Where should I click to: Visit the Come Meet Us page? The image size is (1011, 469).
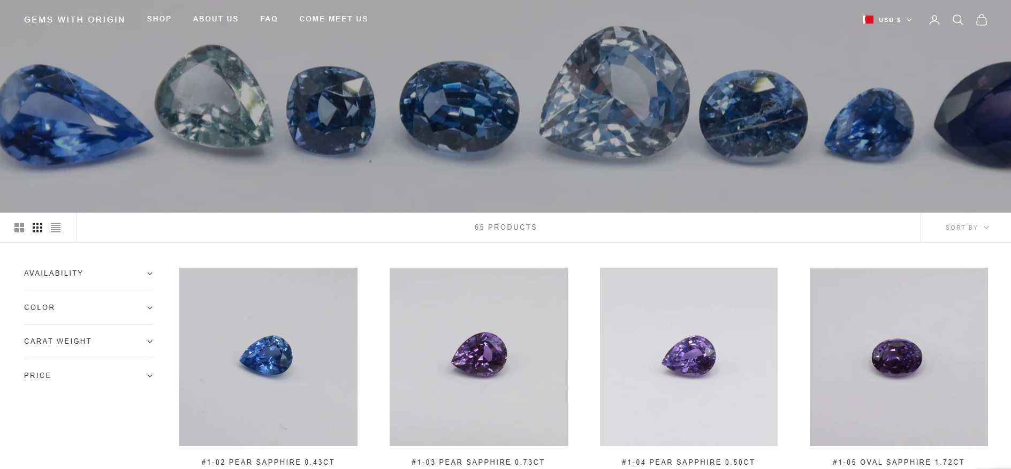point(333,19)
